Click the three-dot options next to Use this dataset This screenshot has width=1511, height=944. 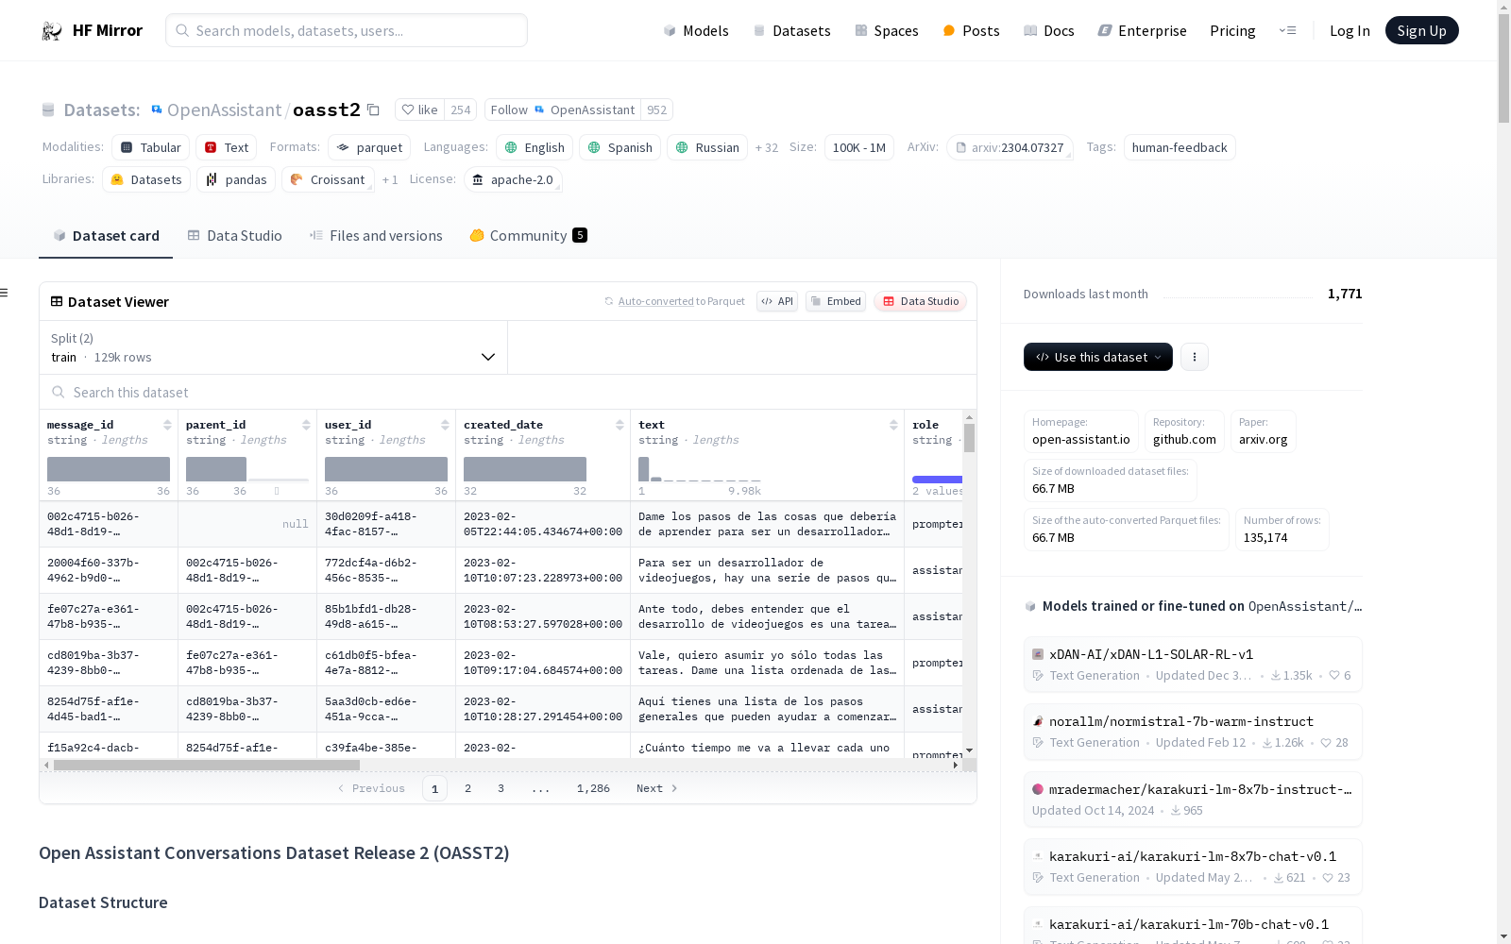pos(1195,357)
